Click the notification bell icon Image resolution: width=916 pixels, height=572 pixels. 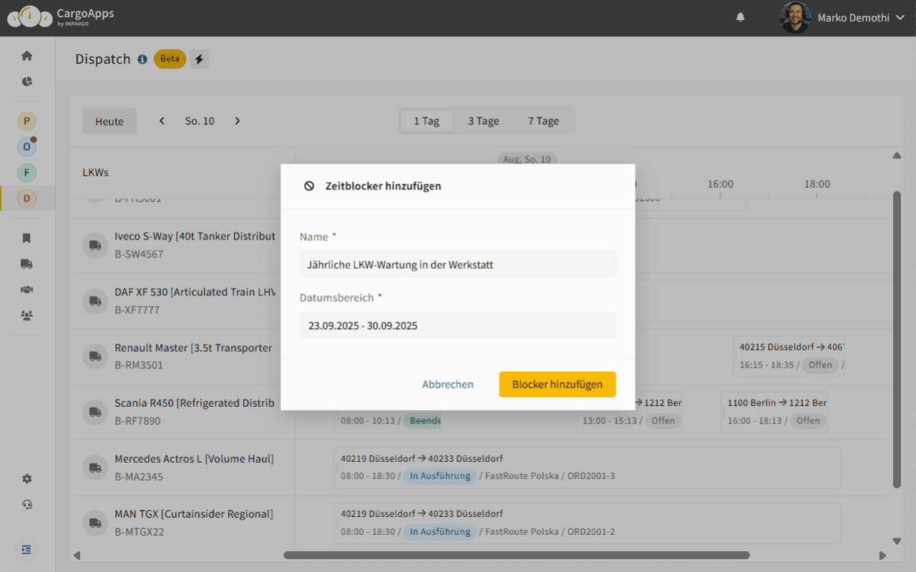741,17
